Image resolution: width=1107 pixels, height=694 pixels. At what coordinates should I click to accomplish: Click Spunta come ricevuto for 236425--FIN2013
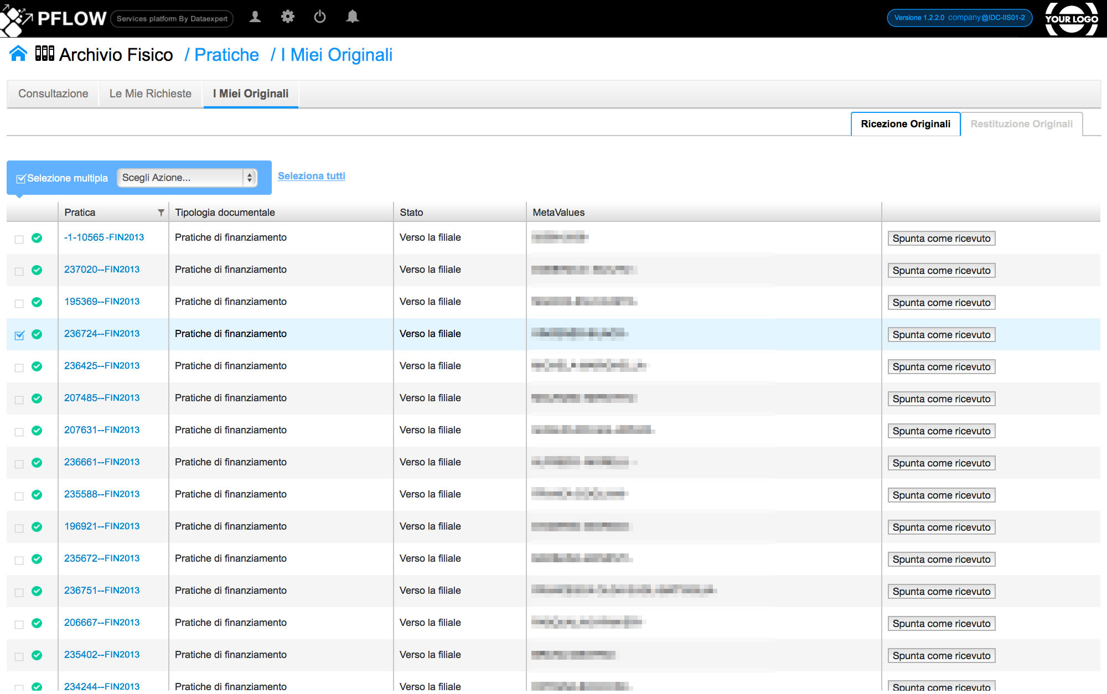[941, 367]
